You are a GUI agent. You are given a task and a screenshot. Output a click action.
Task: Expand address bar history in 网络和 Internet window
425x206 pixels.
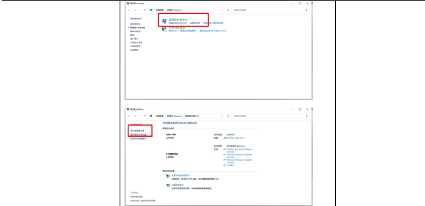click(222, 10)
